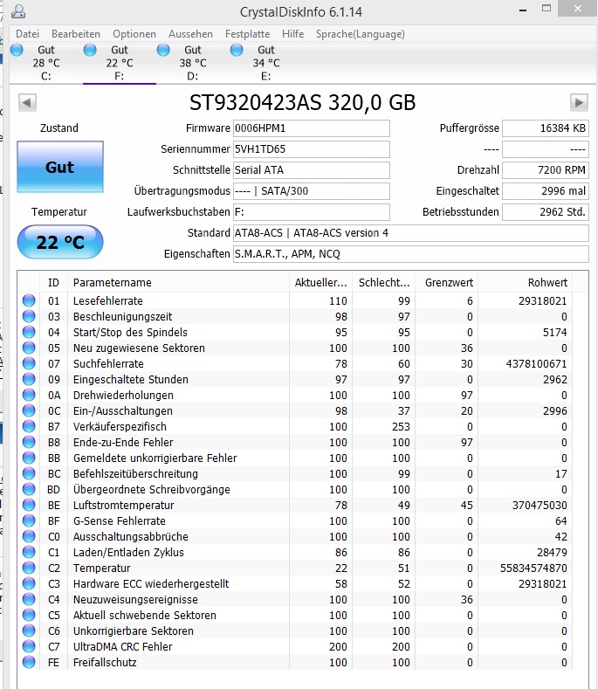Click status icon of Unkorrigierbare Sektoren row

pyautogui.click(x=29, y=630)
